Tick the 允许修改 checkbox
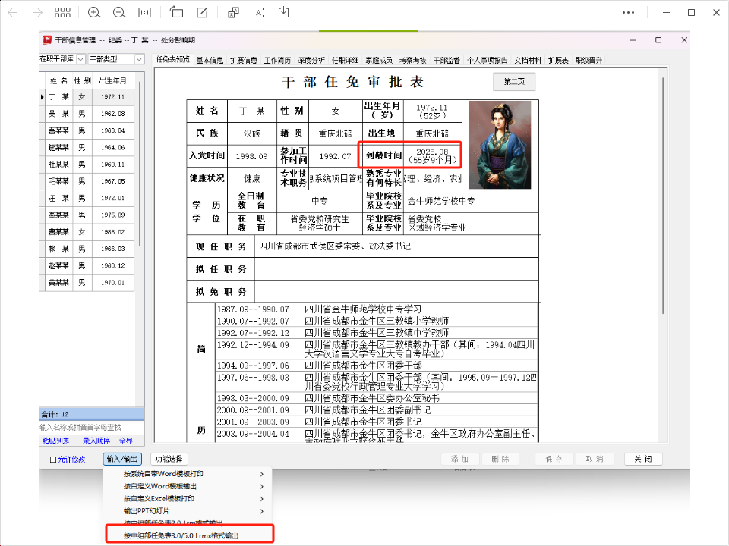Viewport: 729px width, 546px height. coord(53,460)
